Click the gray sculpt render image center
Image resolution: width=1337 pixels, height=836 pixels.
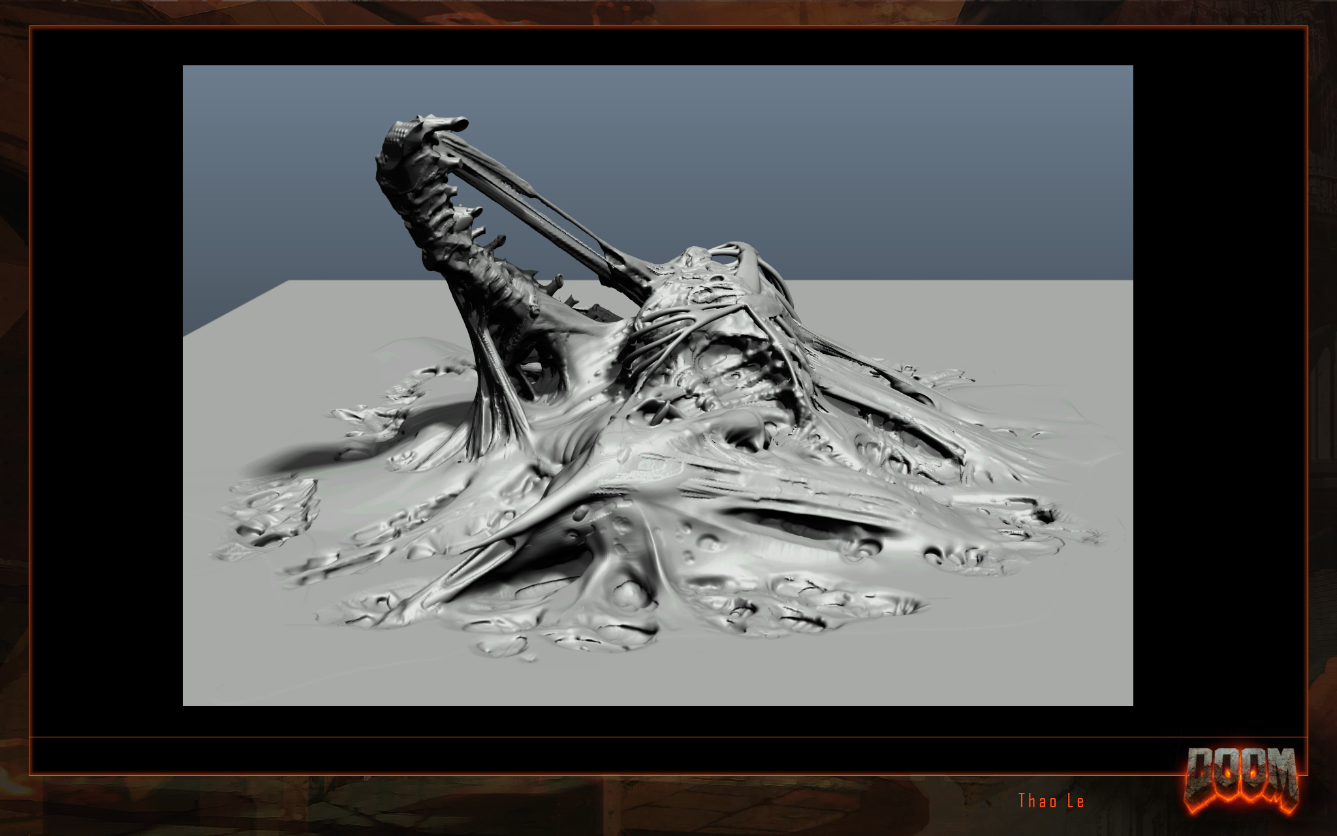pyautogui.click(x=657, y=385)
